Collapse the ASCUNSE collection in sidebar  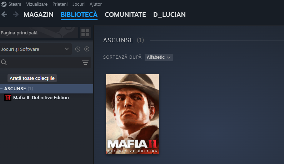(x=2, y=88)
